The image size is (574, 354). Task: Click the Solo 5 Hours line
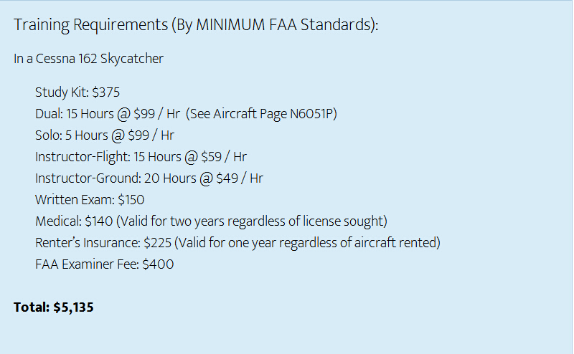[x=105, y=135]
